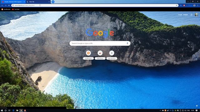The image size is (200, 112).
Task: Switch to the Fizerits tab
Action: (13, 2)
